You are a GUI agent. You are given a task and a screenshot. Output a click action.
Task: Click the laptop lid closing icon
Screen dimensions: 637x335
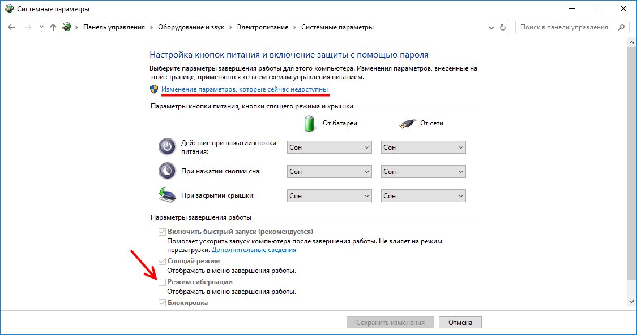[x=167, y=195]
